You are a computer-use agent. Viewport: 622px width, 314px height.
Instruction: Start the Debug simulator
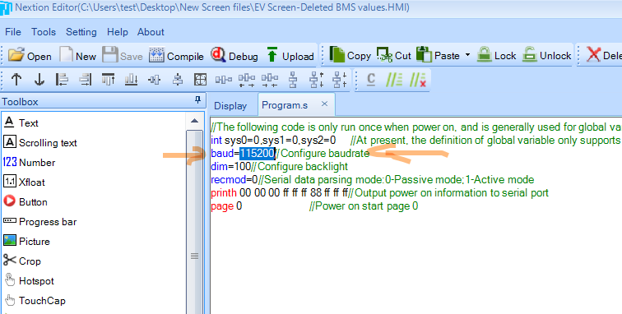tap(234, 56)
